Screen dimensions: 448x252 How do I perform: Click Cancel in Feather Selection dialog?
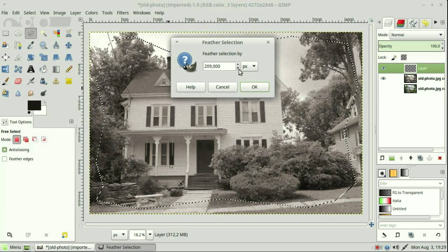click(223, 87)
